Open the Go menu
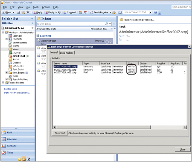Screen dimensions: 192x162 coord(28,7)
